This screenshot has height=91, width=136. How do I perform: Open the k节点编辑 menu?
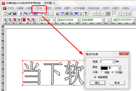pyautogui.click(x=79, y=8)
